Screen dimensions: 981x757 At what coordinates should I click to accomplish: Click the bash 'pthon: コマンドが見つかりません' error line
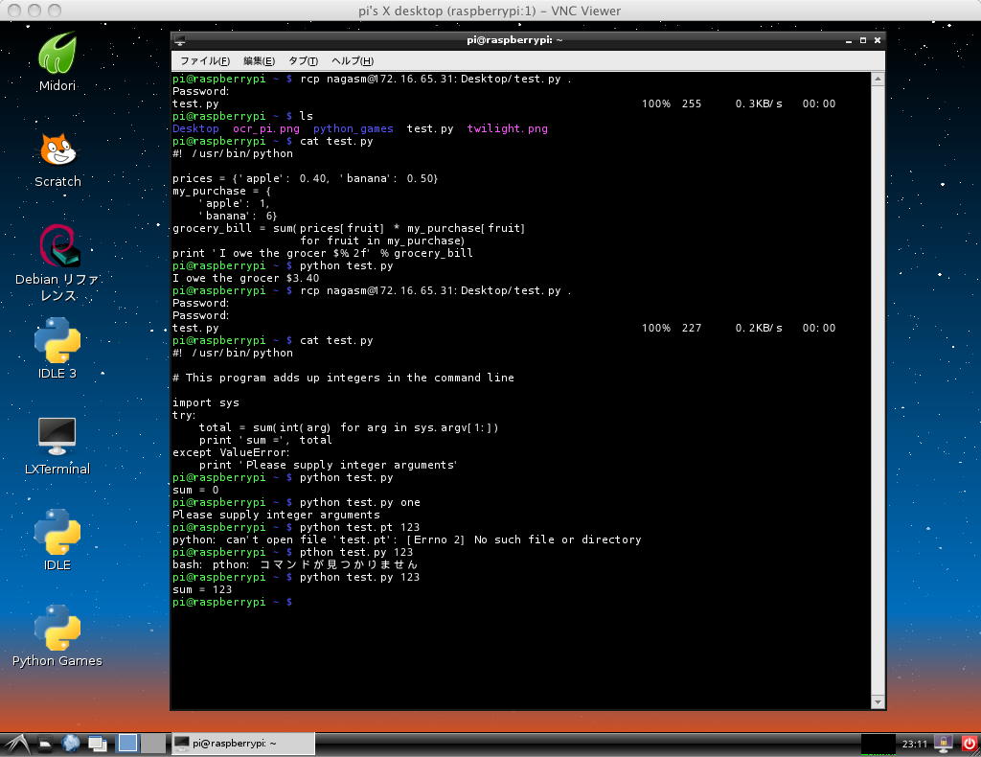pos(295,564)
